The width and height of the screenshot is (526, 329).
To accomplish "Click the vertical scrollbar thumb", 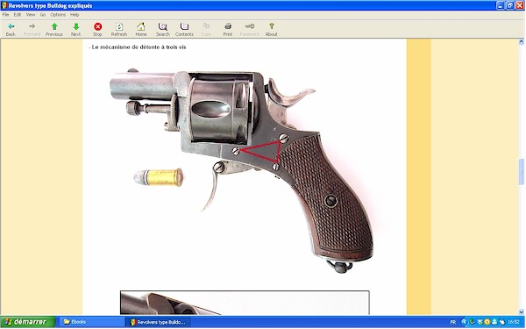I will coord(522,172).
